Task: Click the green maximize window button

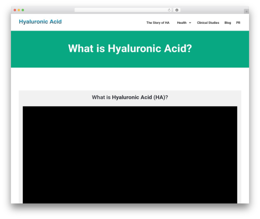Action: [23, 10]
